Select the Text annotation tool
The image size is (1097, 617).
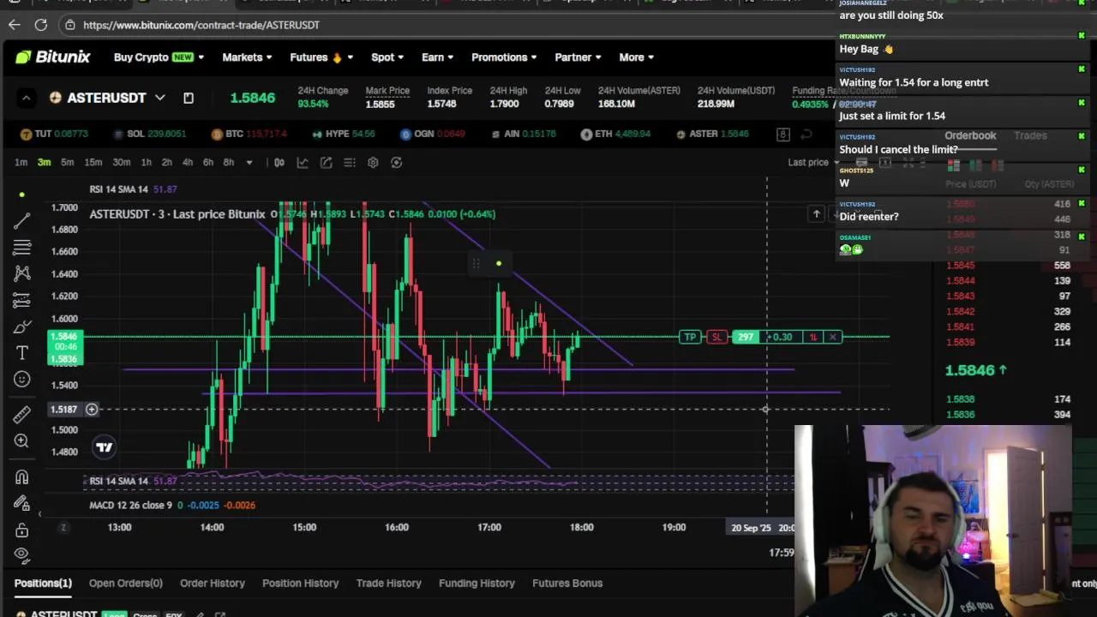(x=22, y=352)
